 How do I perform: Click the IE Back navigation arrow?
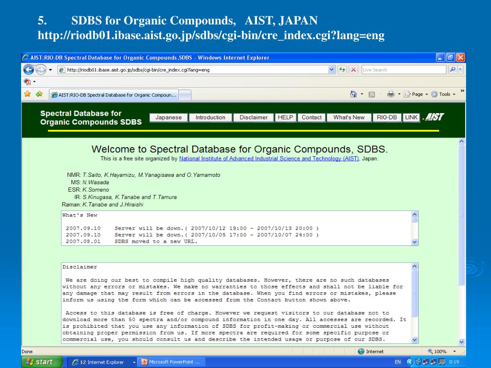(x=29, y=69)
